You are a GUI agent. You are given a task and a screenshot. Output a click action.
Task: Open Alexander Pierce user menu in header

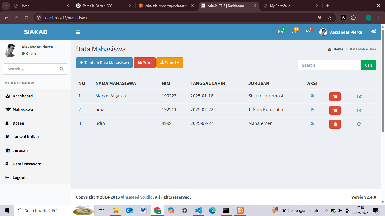341,32
